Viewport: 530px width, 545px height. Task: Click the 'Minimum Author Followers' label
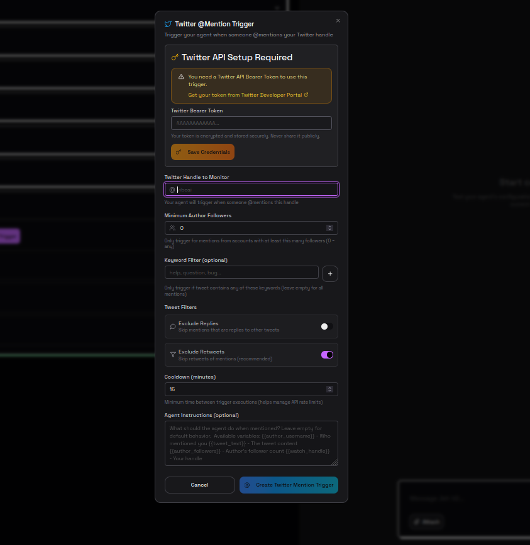197,215
